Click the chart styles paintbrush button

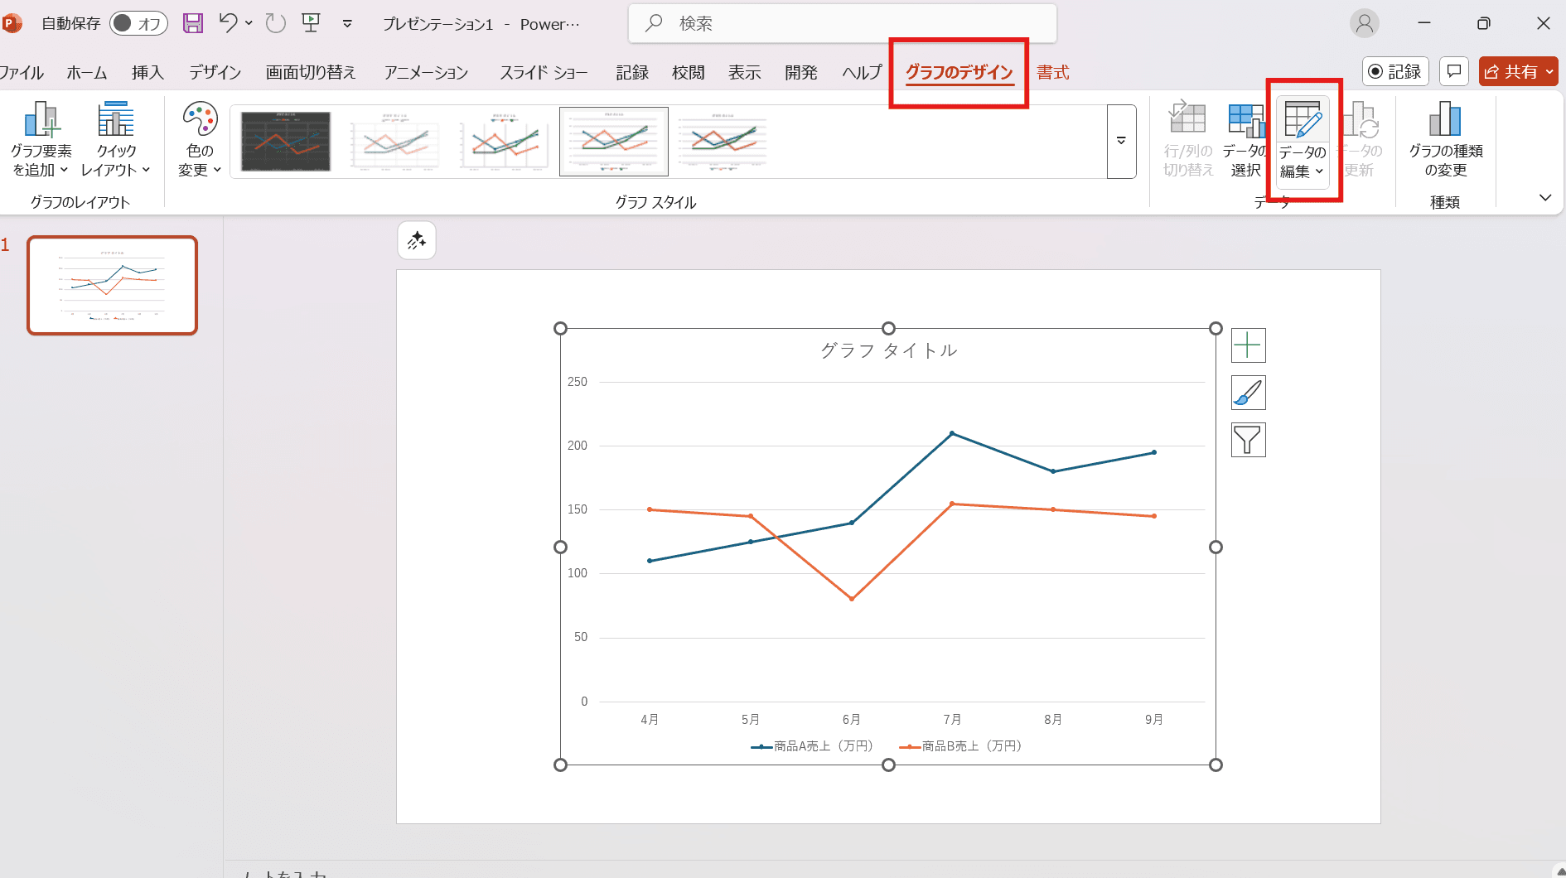(1248, 393)
